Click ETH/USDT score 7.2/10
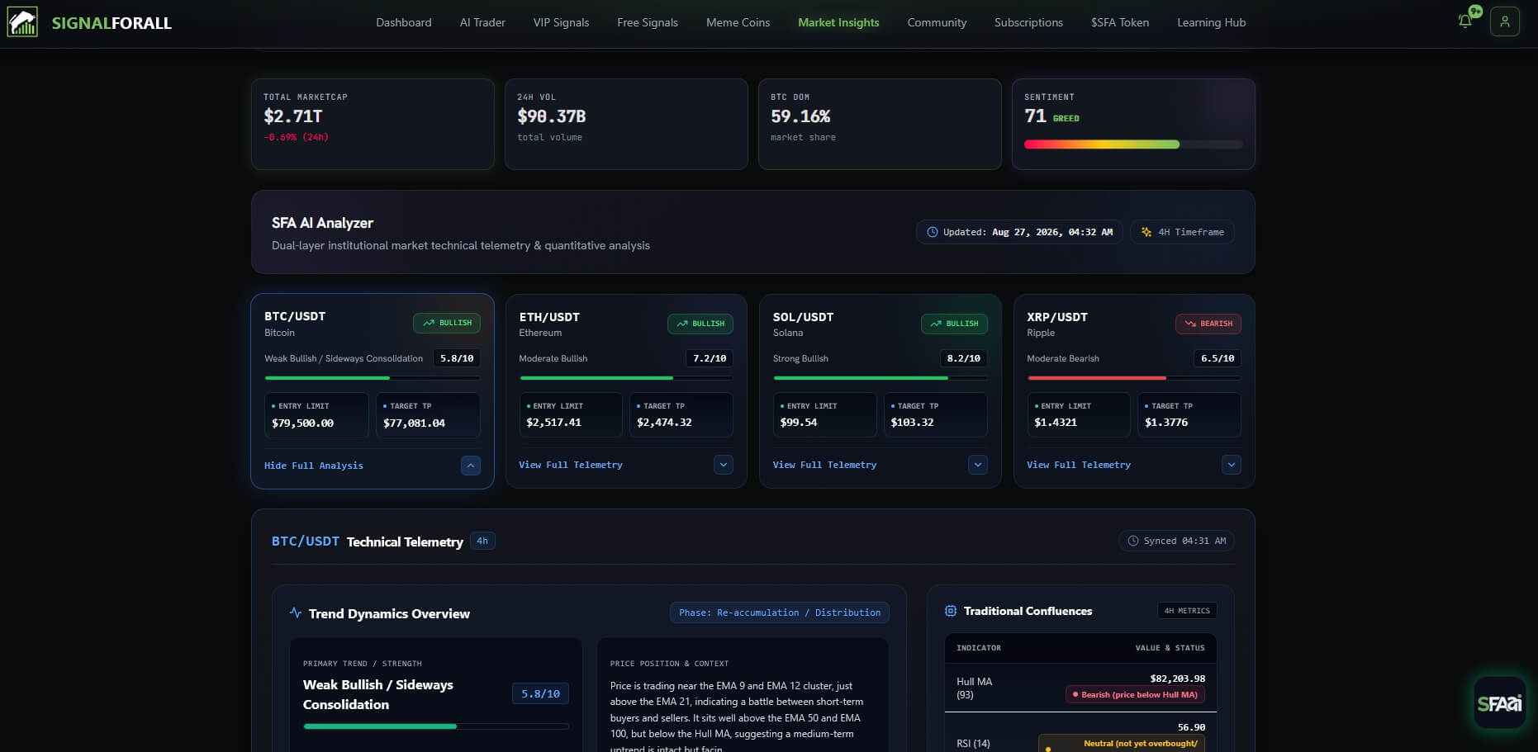1538x752 pixels. tap(710, 358)
